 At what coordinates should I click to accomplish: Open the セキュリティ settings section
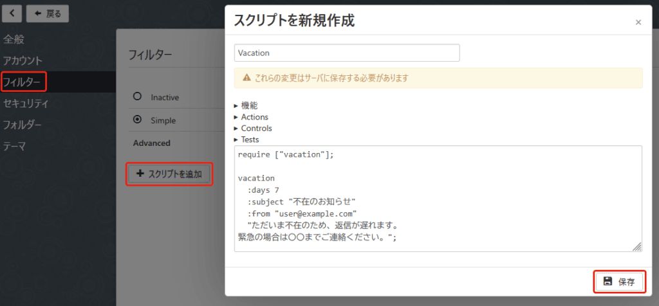(26, 104)
